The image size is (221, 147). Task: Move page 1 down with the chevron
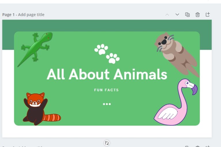tap(177, 14)
